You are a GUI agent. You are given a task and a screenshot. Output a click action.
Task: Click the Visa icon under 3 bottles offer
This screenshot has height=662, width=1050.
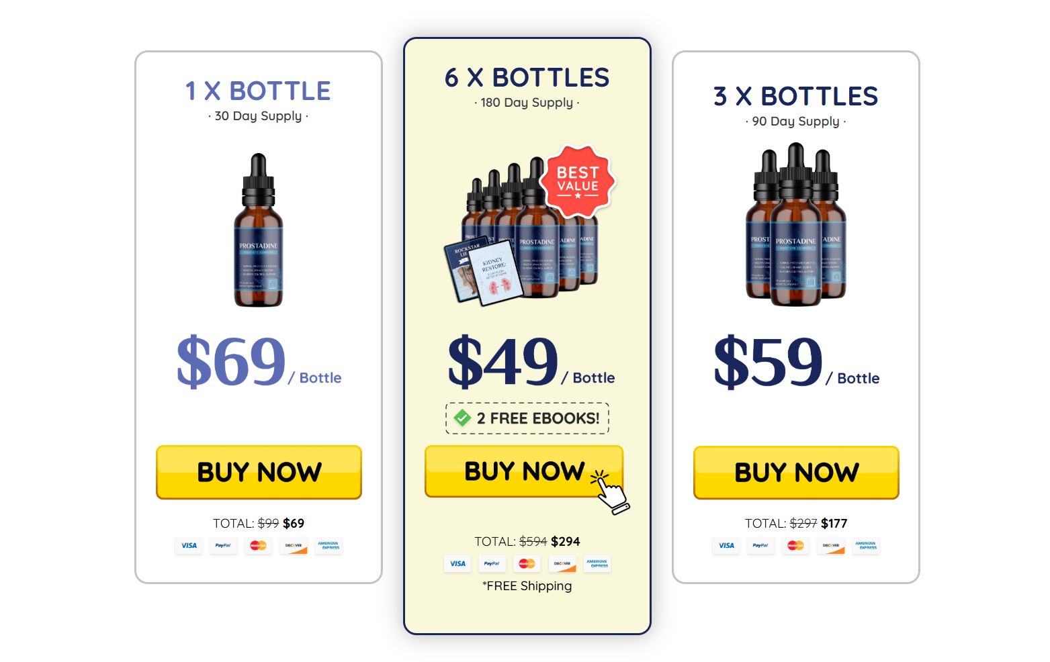point(726,546)
